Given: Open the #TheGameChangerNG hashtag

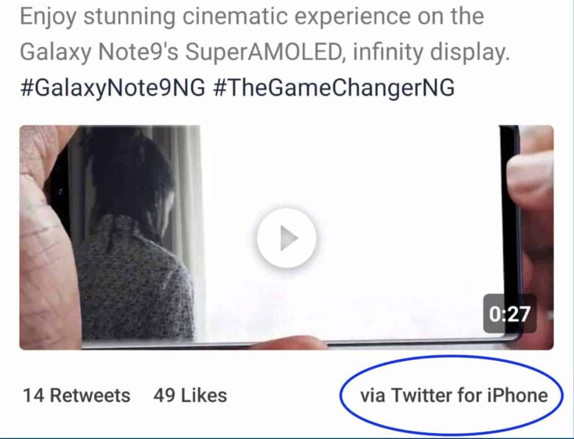Looking at the screenshot, I should [331, 88].
